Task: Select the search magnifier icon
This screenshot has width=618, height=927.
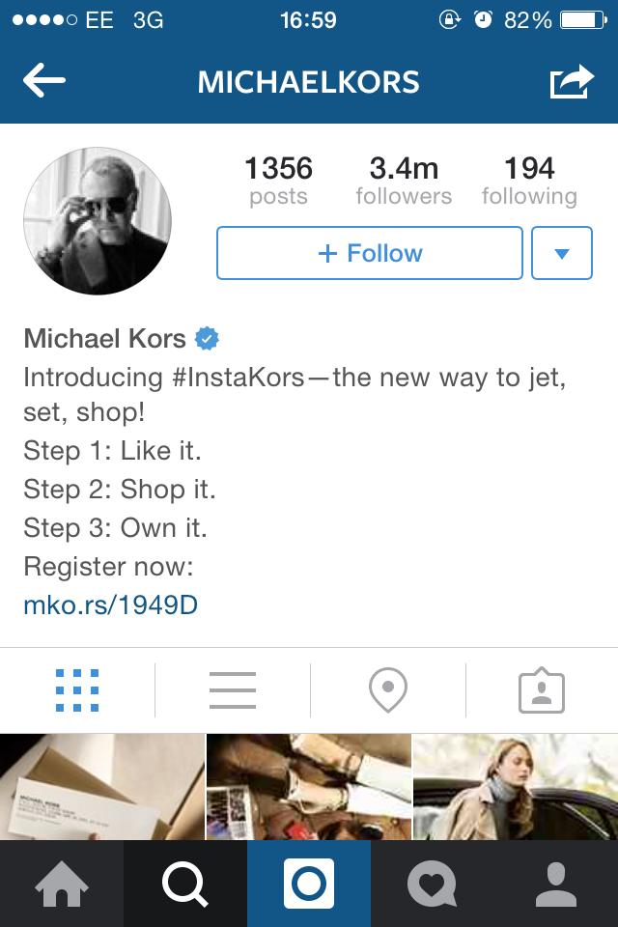Action: coord(184,883)
